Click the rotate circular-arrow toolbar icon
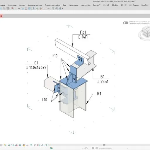Image resolution: width=150 pixels, height=150 pixels. pyautogui.click(x=26, y=8)
